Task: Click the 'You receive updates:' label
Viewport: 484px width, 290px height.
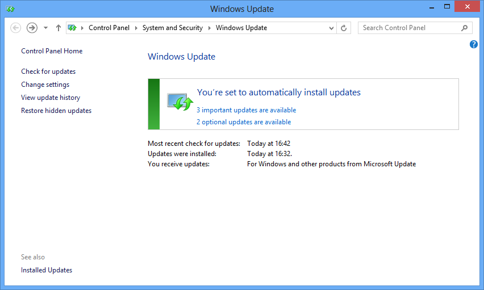Action: point(179,164)
